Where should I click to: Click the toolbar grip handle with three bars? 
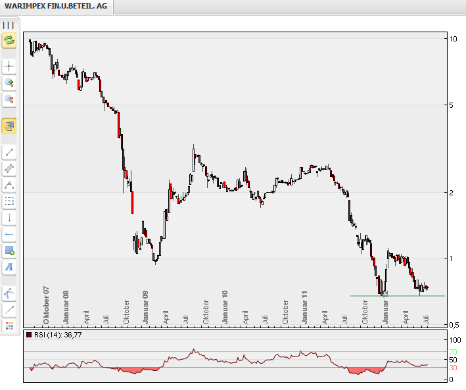click(x=9, y=25)
